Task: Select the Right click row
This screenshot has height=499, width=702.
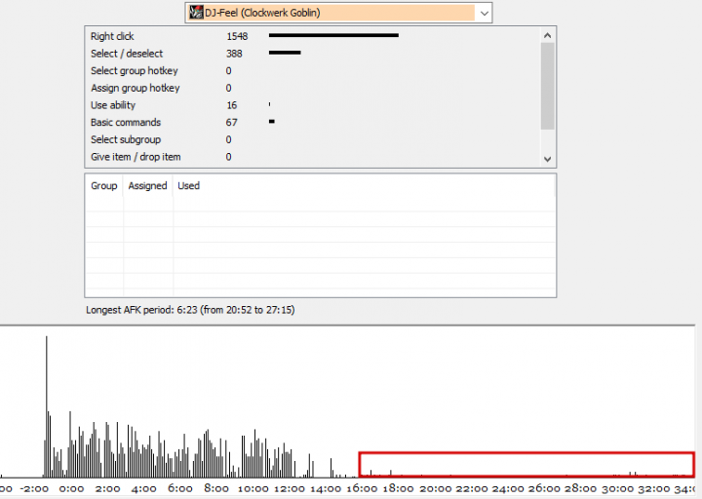Action: [x=312, y=36]
